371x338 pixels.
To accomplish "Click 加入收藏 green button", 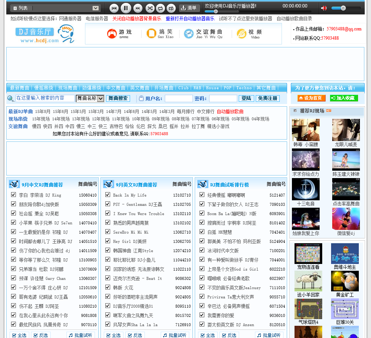I will pyautogui.click(x=344, y=98).
